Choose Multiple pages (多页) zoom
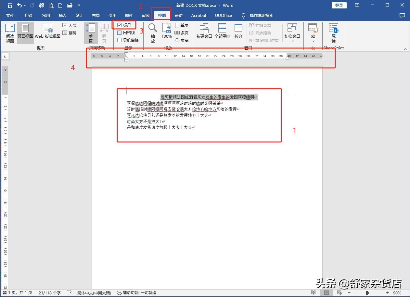Screen dimensions: 410x297 pyautogui.click(x=182, y=33)
